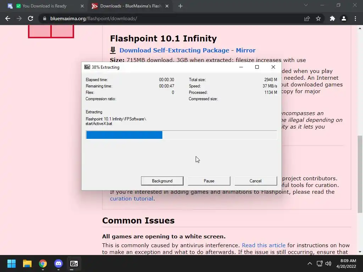The width and height of the screenshot is (363, 272).
Task: Open Chrome profile avatar
Action: [x=344, y=18]
